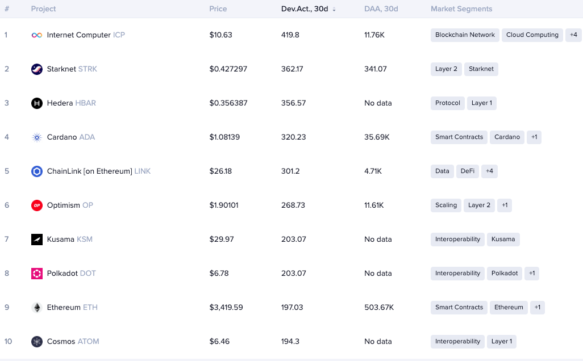This screenshot has width=583, height=361.
Task: Sort table by Price column header
Action: [218, 9]
